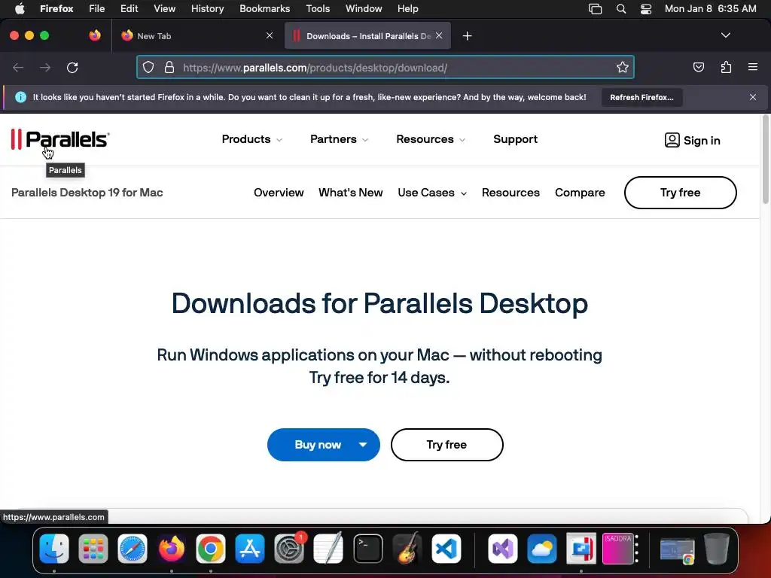Open App Store from the dock
The width and height of the screenshot is (771, 578).
250,549
